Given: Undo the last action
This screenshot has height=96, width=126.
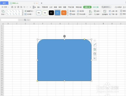Looking at the screenshot, I should tap(24, 7).
